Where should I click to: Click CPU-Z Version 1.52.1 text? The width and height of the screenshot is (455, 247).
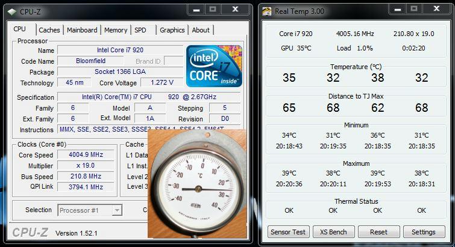point(77,233)
